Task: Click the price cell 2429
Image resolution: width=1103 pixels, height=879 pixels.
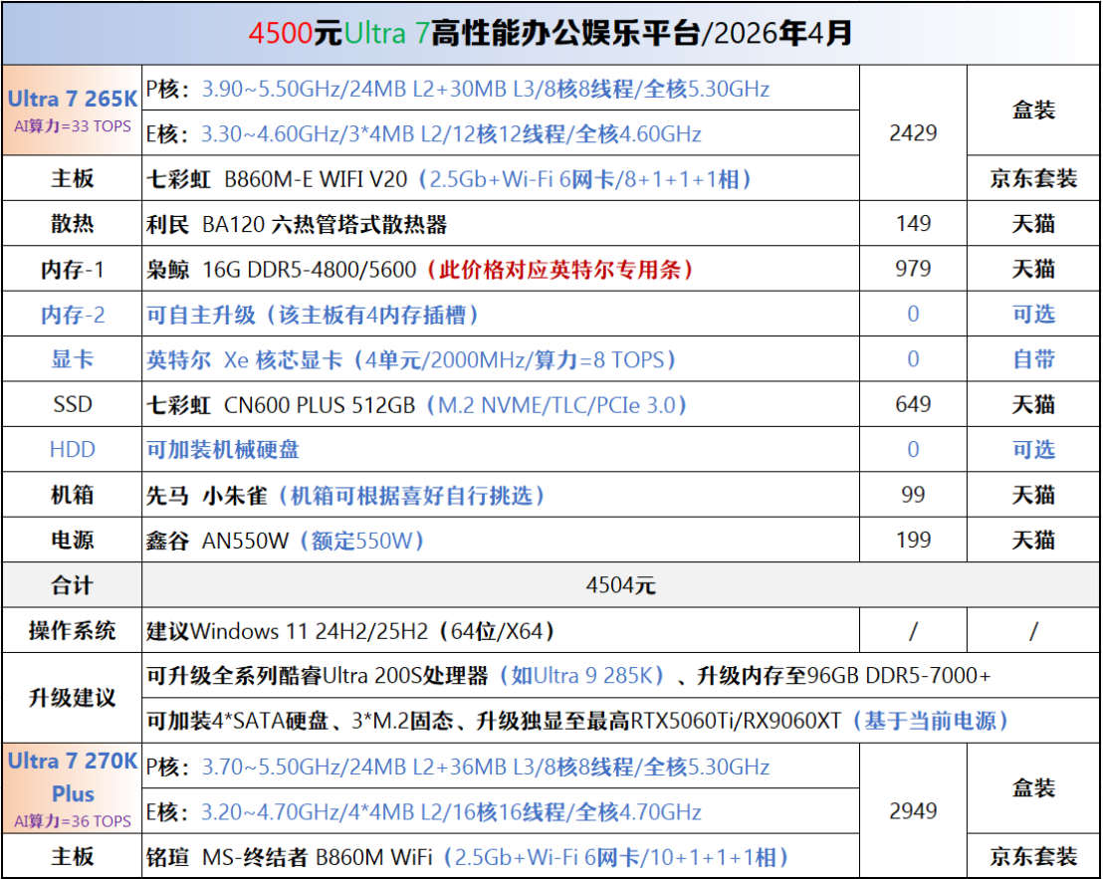Action: pos(913,133)
